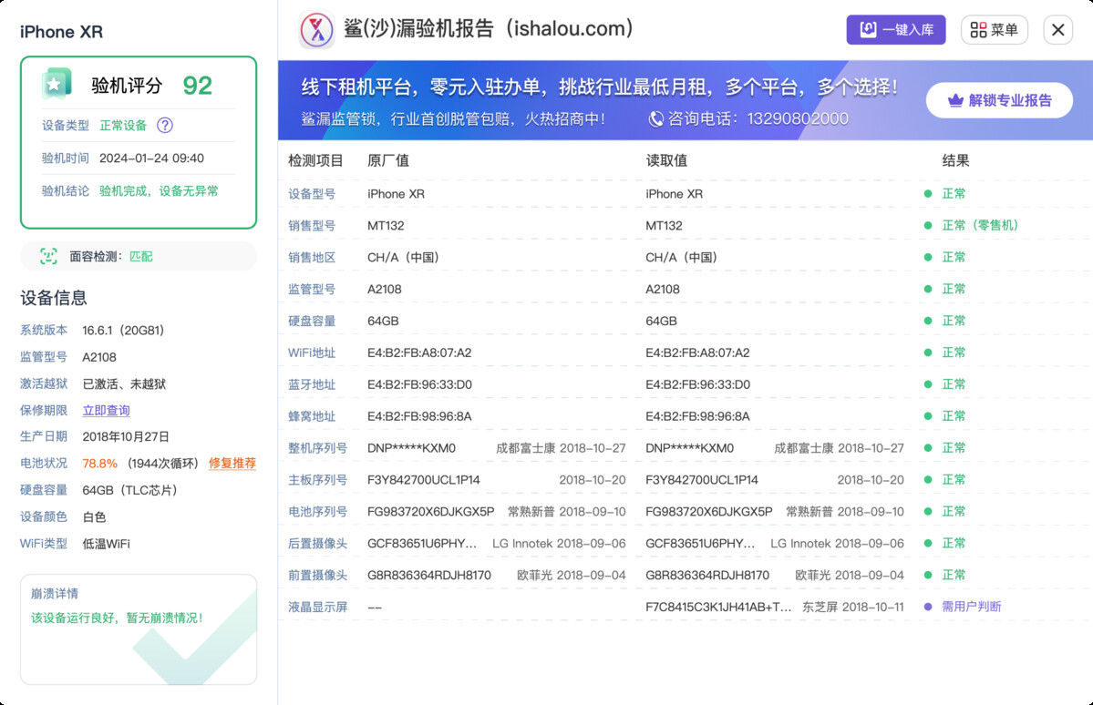Image resolution: width=1093 pixels, height=705 pixels.
Task: Click the 白色 device color value
Action: [x=94, y=516]
